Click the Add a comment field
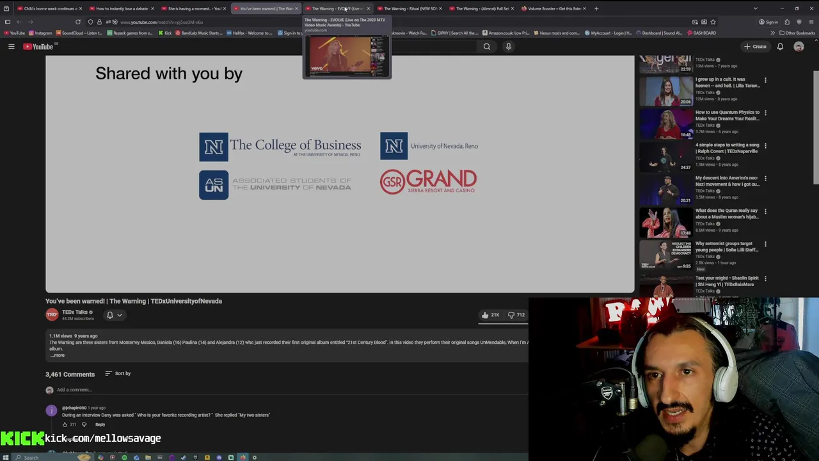 pyautogui.click(x=291, y=389)
